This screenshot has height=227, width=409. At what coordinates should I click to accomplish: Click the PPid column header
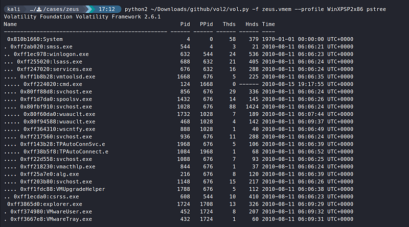(x=207, y=24)
